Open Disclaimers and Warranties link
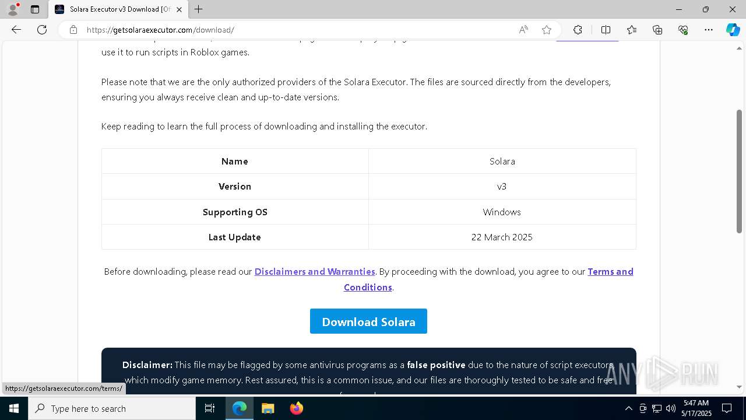746x420 pixels. point(315,271)
